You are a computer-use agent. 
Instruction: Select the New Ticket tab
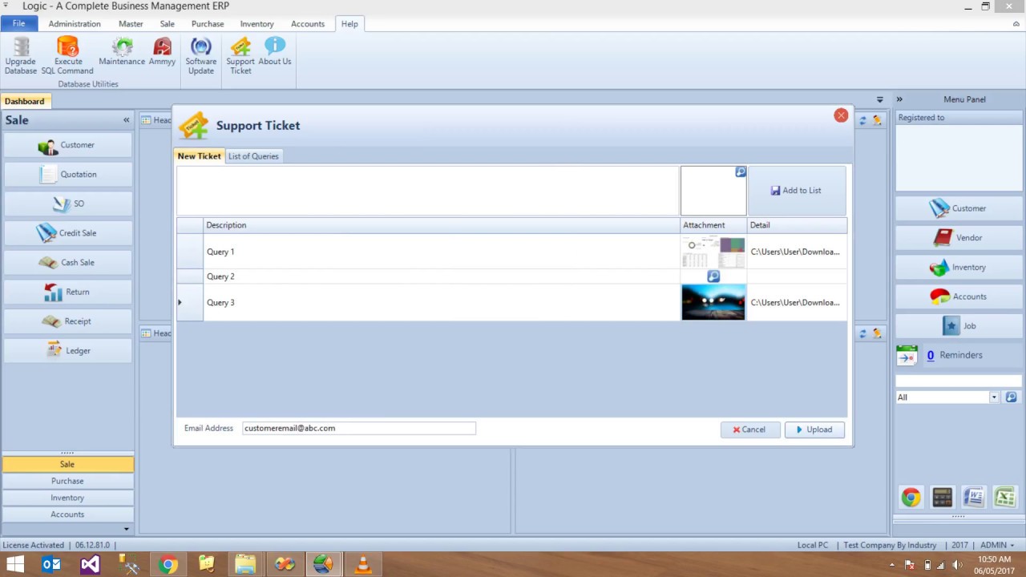[x=199, y=156]
